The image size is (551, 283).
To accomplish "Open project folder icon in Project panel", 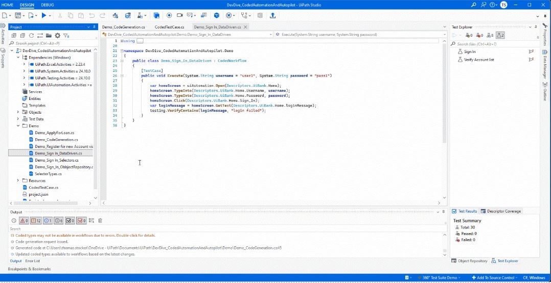I will pyautogui.click(x=49, y=35).
